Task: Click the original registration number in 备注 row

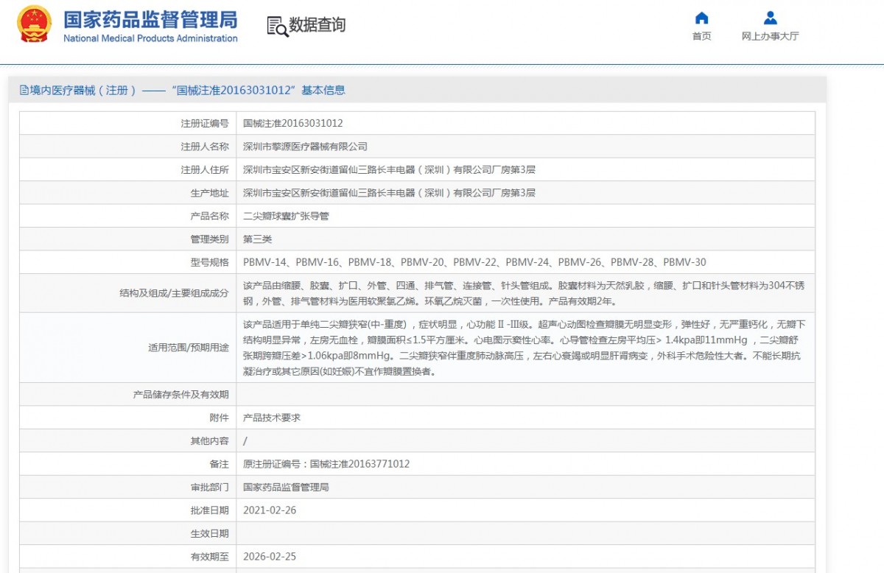Action: (326, 464)
